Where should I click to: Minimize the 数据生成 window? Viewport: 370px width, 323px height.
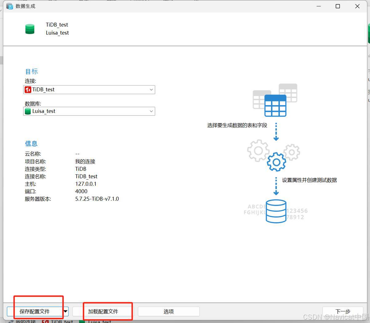[x=319, y=6]
